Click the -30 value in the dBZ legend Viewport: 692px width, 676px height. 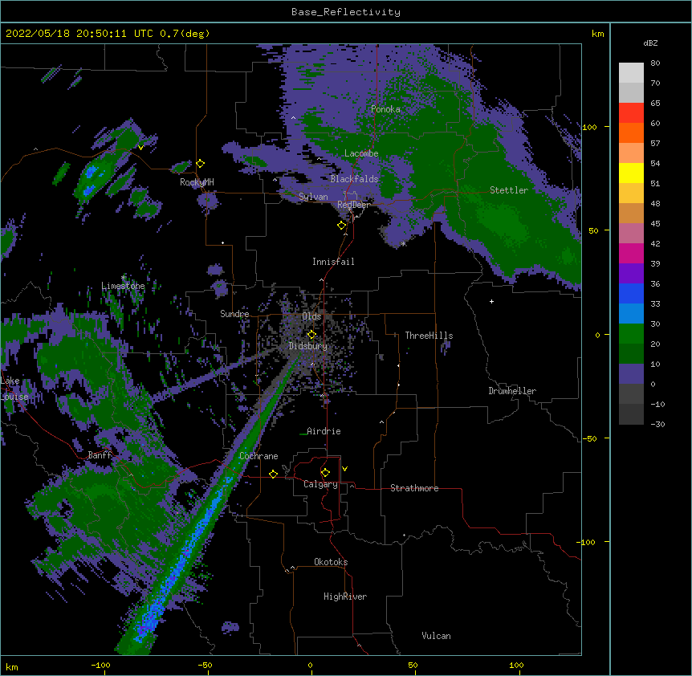pos(657,425)
